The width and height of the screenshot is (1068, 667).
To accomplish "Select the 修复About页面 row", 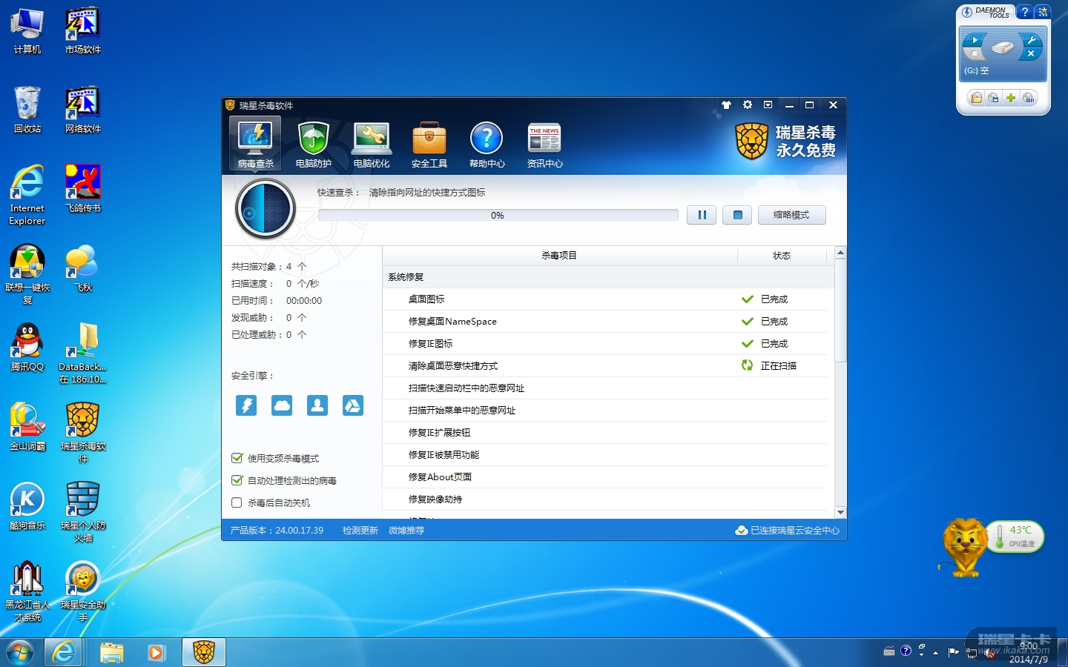I will [x=604, y=477].
